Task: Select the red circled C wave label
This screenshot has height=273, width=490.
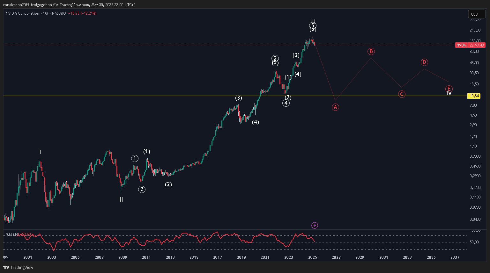Action: click(402, 94)
